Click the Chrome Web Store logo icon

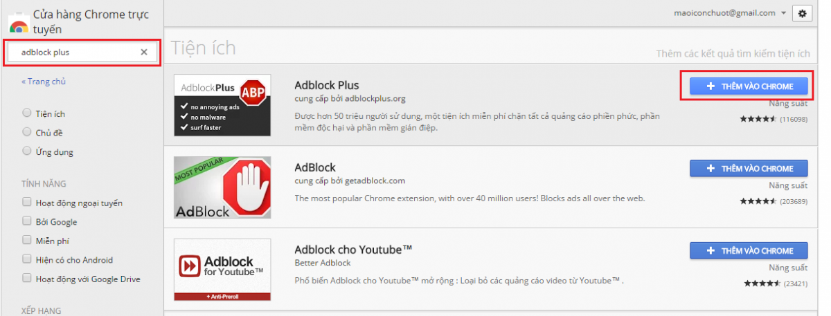click(18, 24)
